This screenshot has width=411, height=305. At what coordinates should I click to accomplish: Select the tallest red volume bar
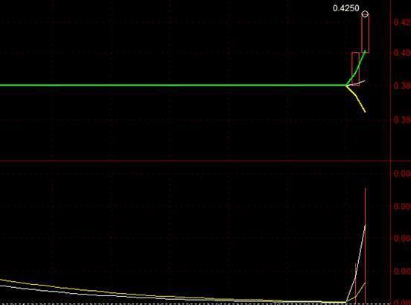[x=366, y=245]
